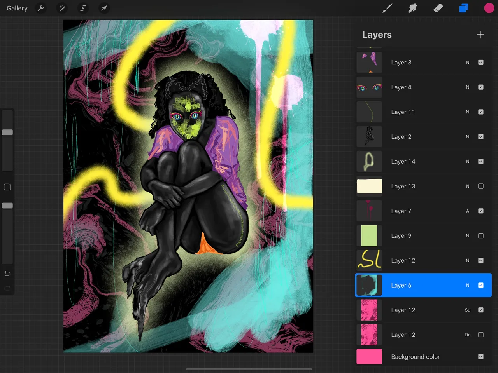Open blend mode N for Layer 9
This screenshot has width=498, height=373.
point(468,236)
